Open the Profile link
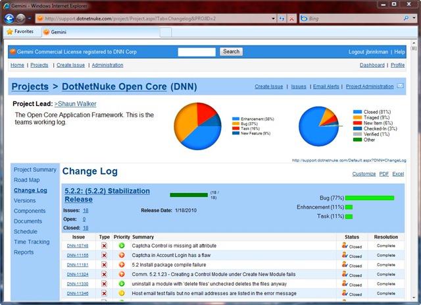 (x=397, y=65)
